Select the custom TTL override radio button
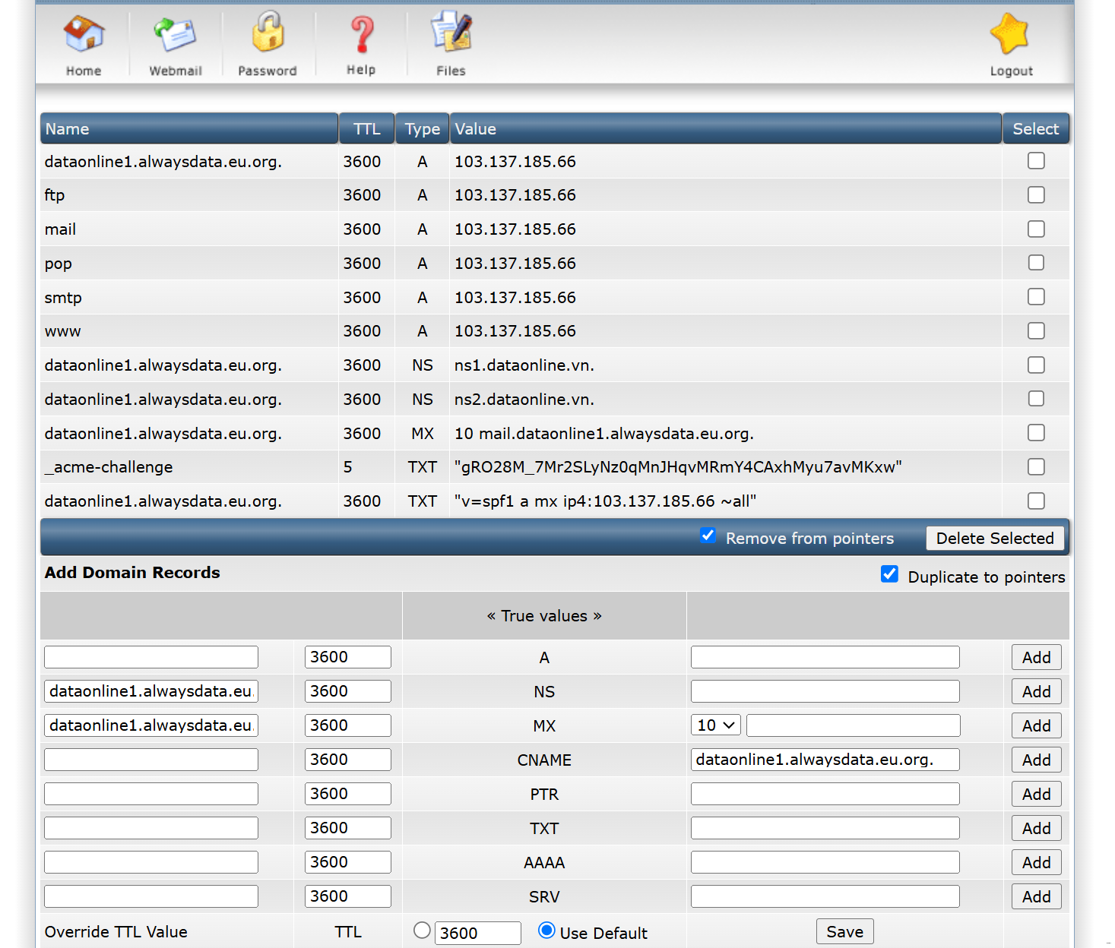The height and width of the screenshot is (948, 1115). pos(422,931)
